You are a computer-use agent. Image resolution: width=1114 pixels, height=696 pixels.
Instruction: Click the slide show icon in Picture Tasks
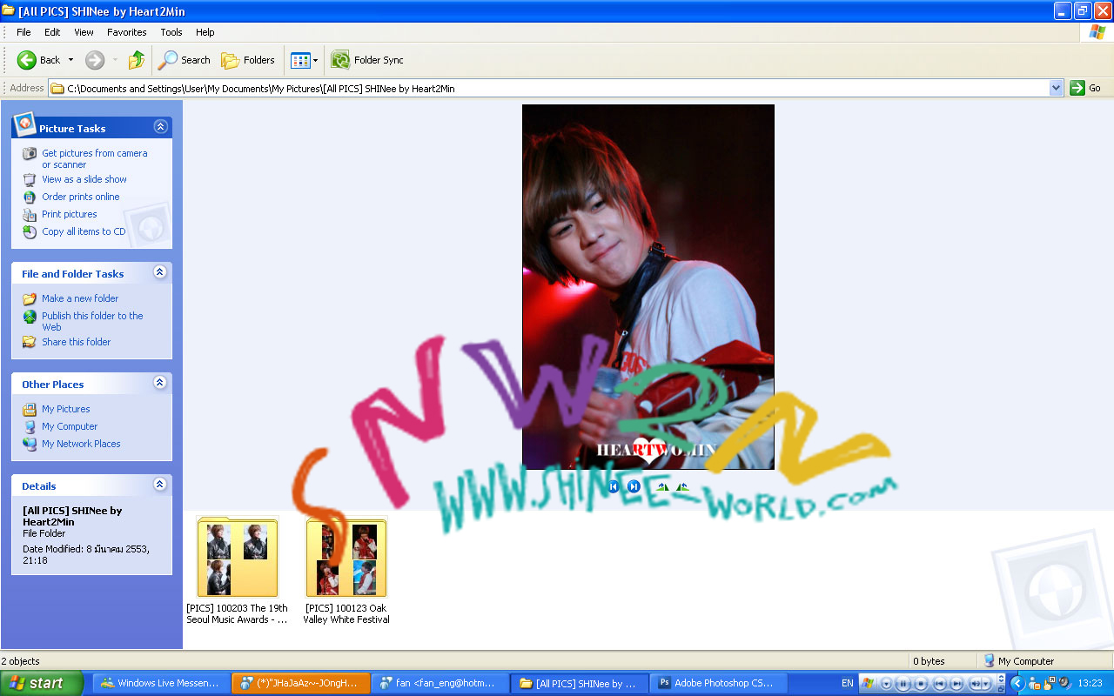coord(30,179)
